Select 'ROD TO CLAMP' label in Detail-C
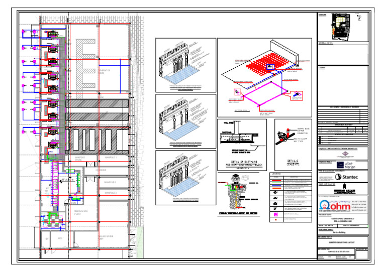This screenshot has width=386, height=272. point(301,139)
